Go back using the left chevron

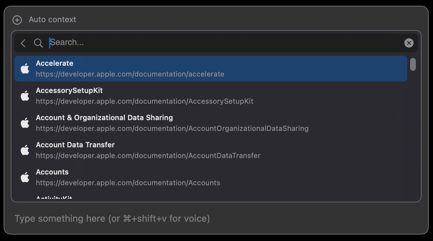point(23,43)
